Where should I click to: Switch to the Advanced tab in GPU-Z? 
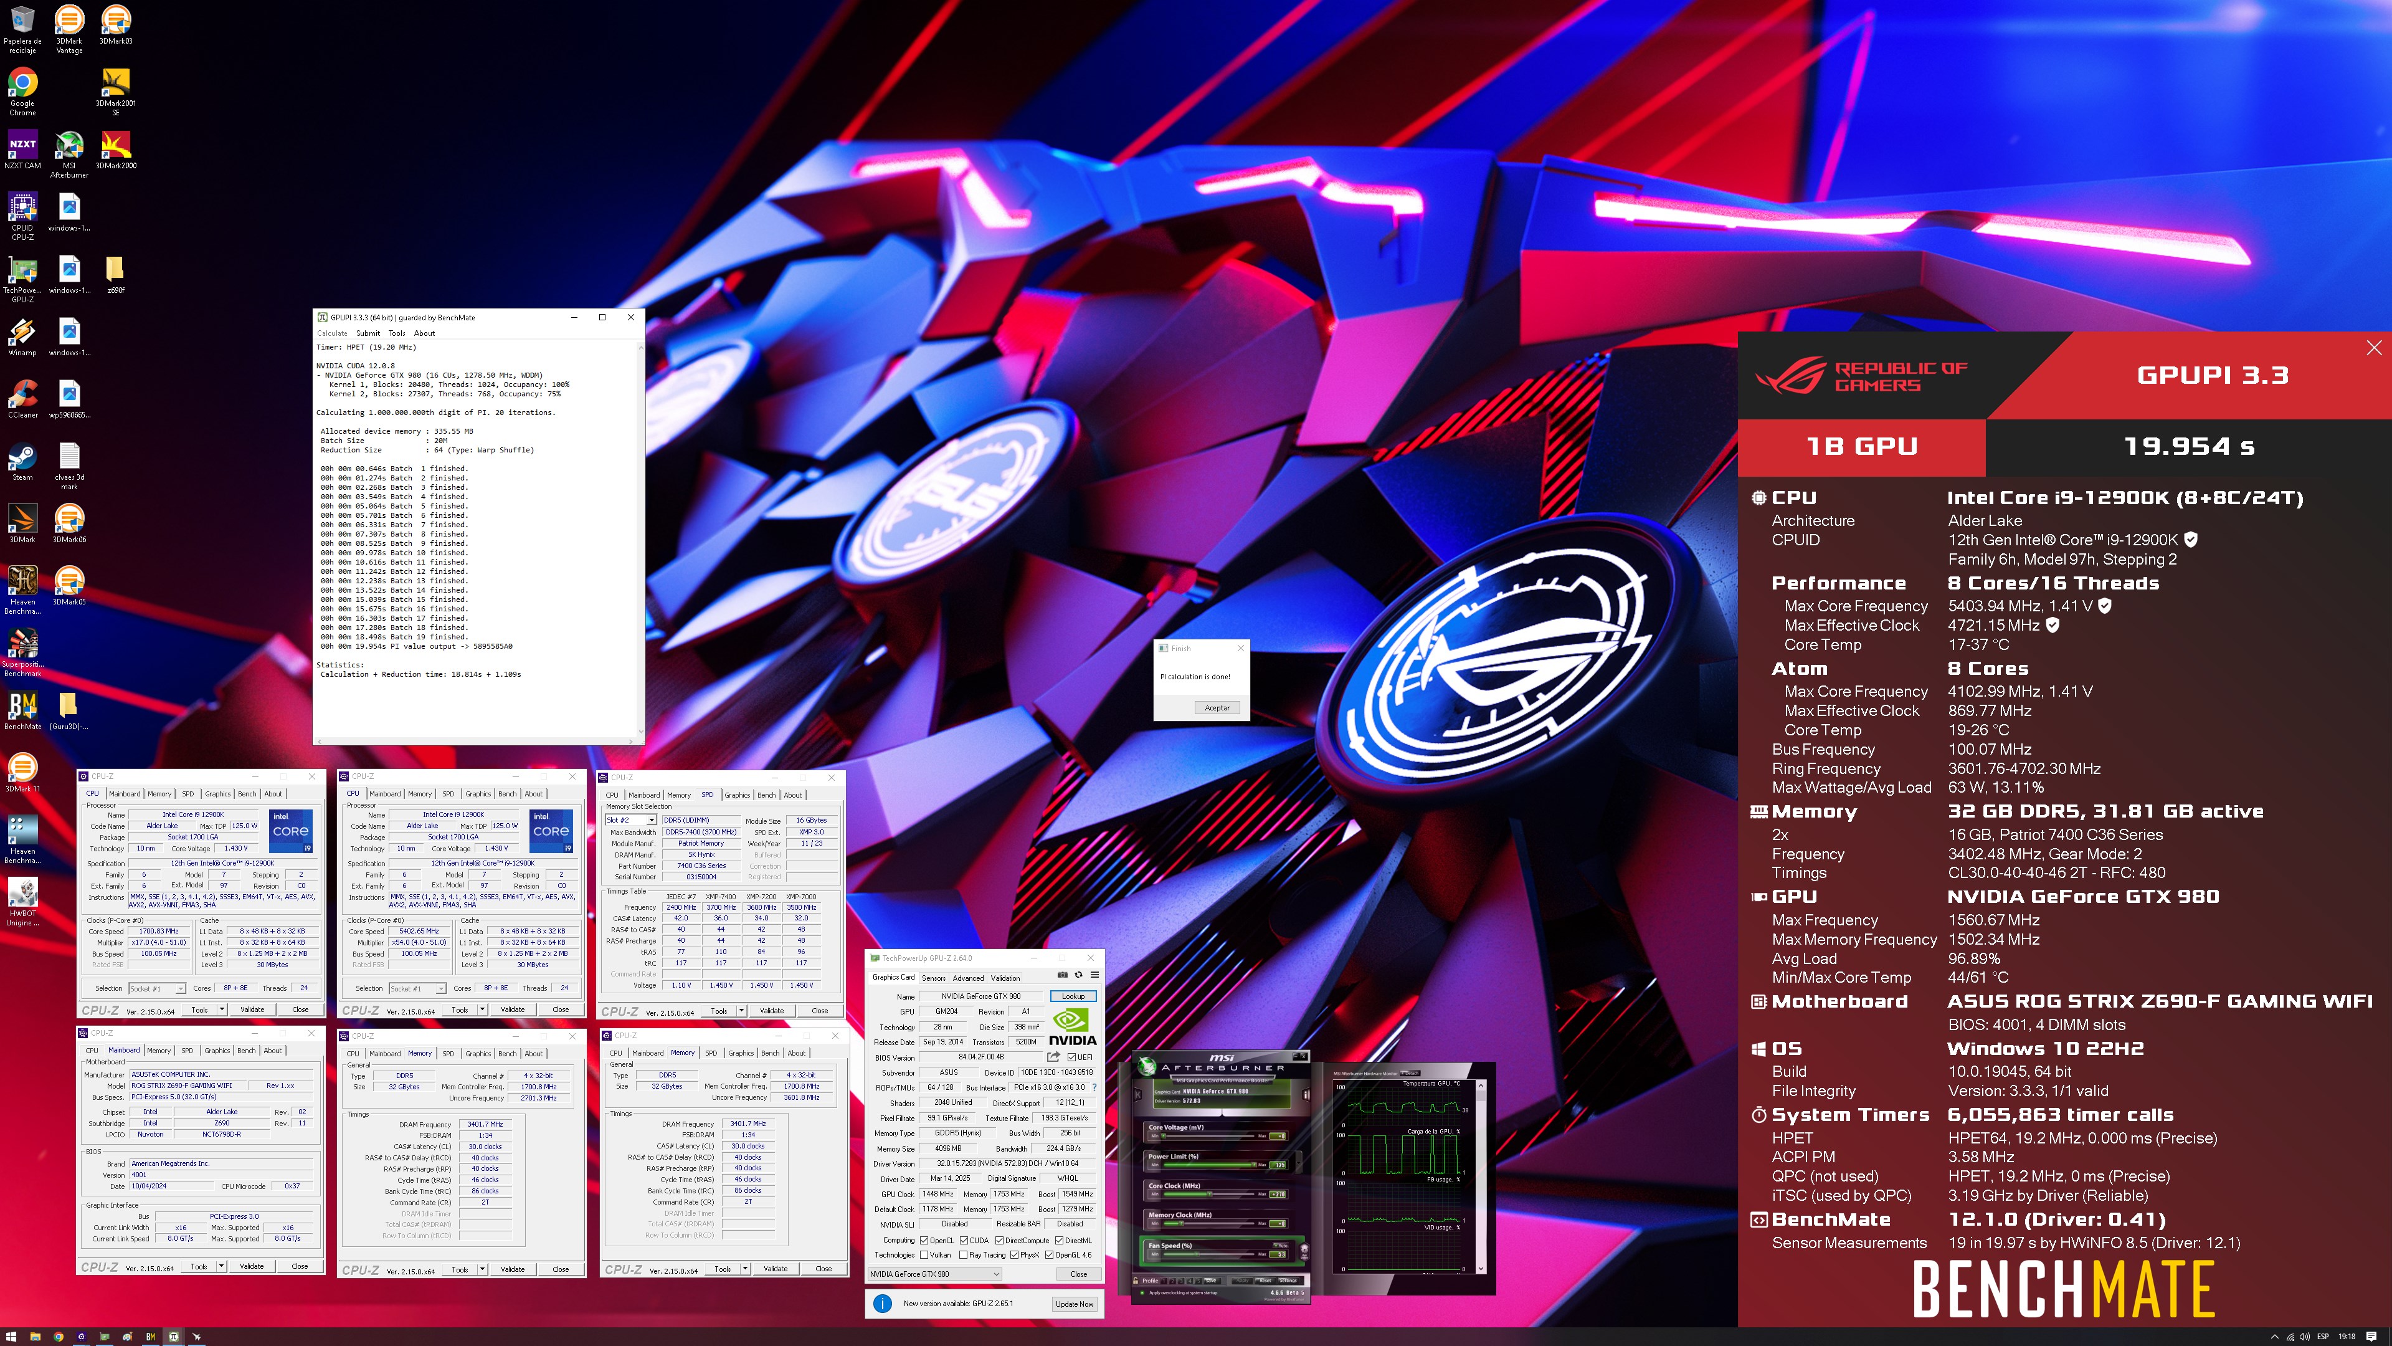coord(969,978)
